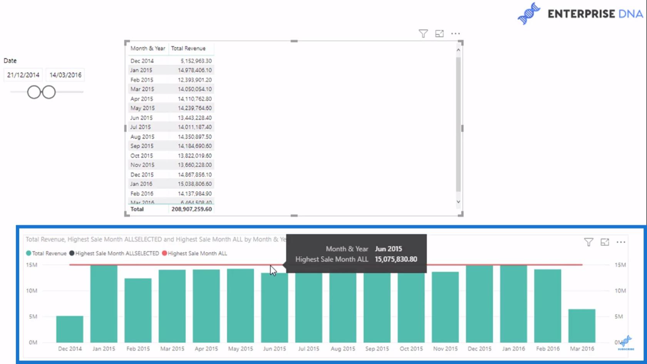647x364 pixels.
Task: Select the Feb 2016 table row
Action: [x=171, y=193]
